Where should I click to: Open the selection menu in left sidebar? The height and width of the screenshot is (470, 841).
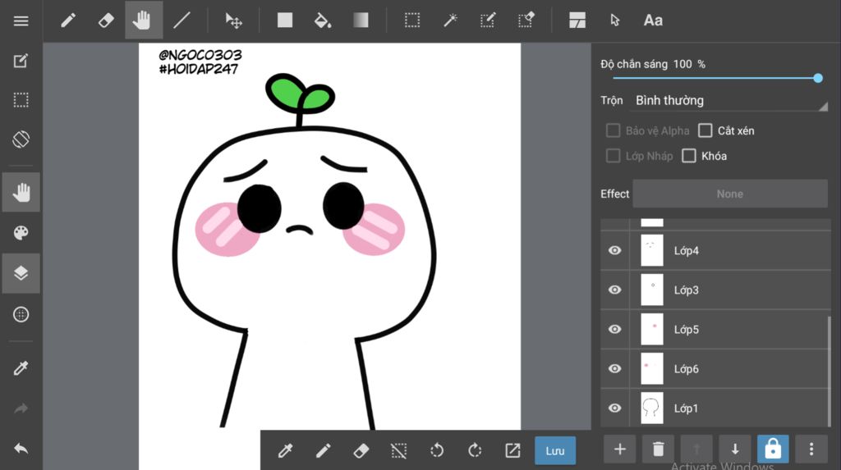21,100
